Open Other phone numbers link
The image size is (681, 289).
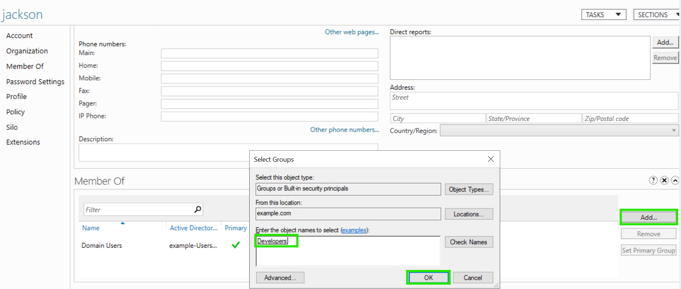tap(344, 130)
